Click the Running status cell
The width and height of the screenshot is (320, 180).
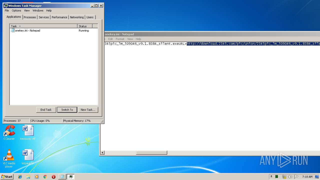[x=84, y=30]
